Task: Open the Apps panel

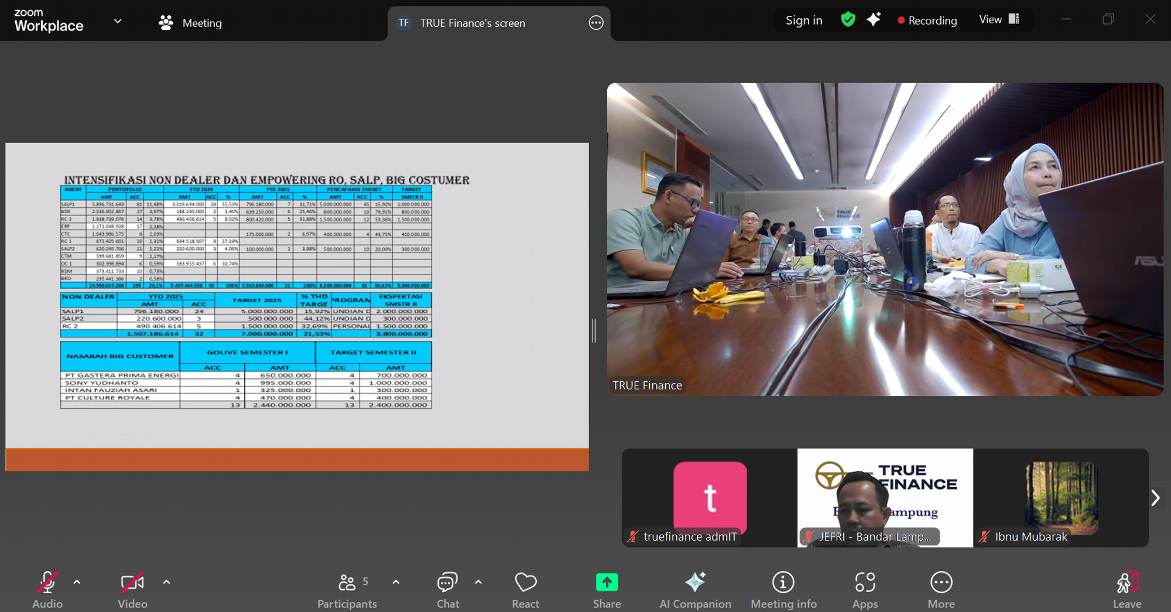Action: pos(865,590)
